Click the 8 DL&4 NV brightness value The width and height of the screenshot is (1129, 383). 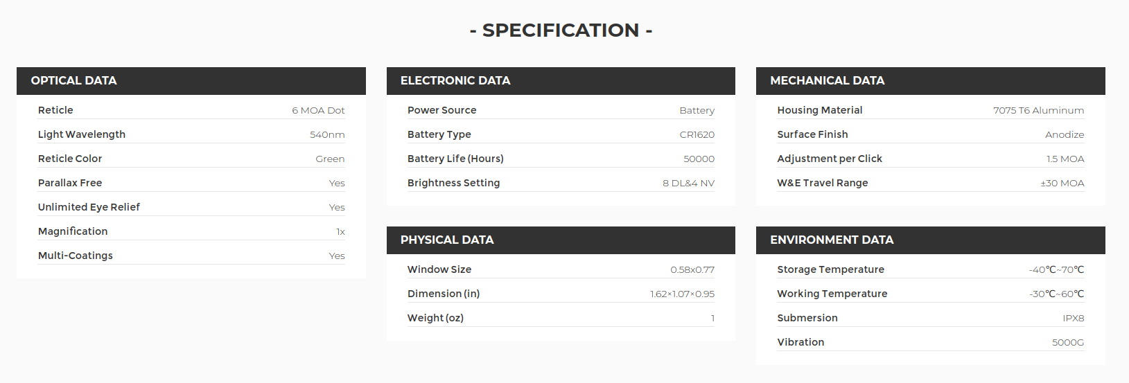point(688,183)
